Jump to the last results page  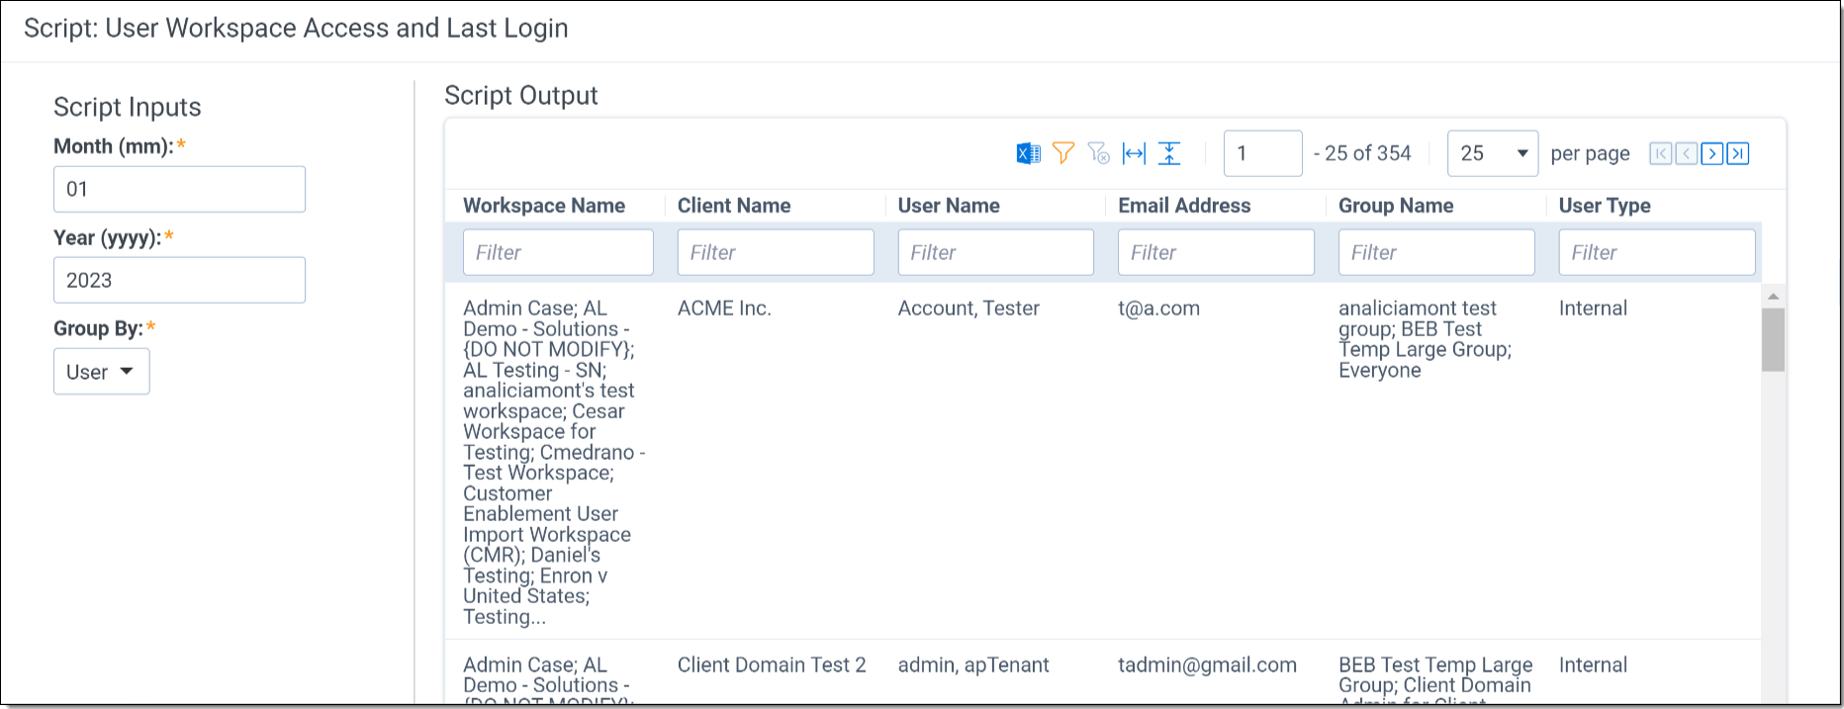(x=1738, y=153)
